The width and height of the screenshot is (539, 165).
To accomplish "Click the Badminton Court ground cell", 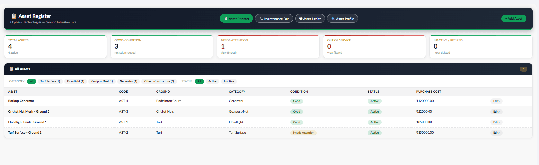I will point(169,101).
